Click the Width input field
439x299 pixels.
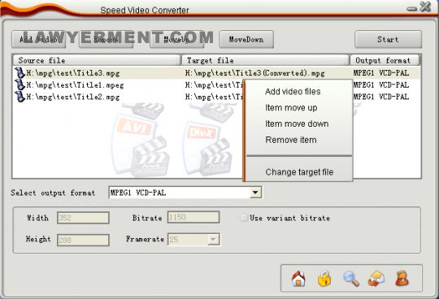pos(83,218)
